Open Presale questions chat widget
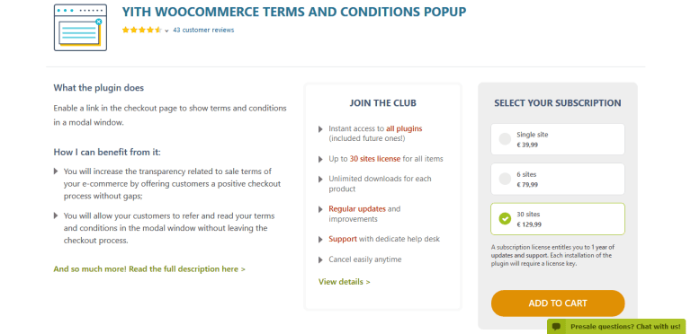 (616, 327)
